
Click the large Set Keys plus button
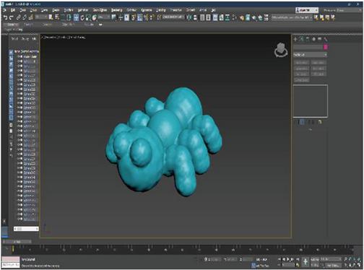pyautogui.click(x=305, y=261)
